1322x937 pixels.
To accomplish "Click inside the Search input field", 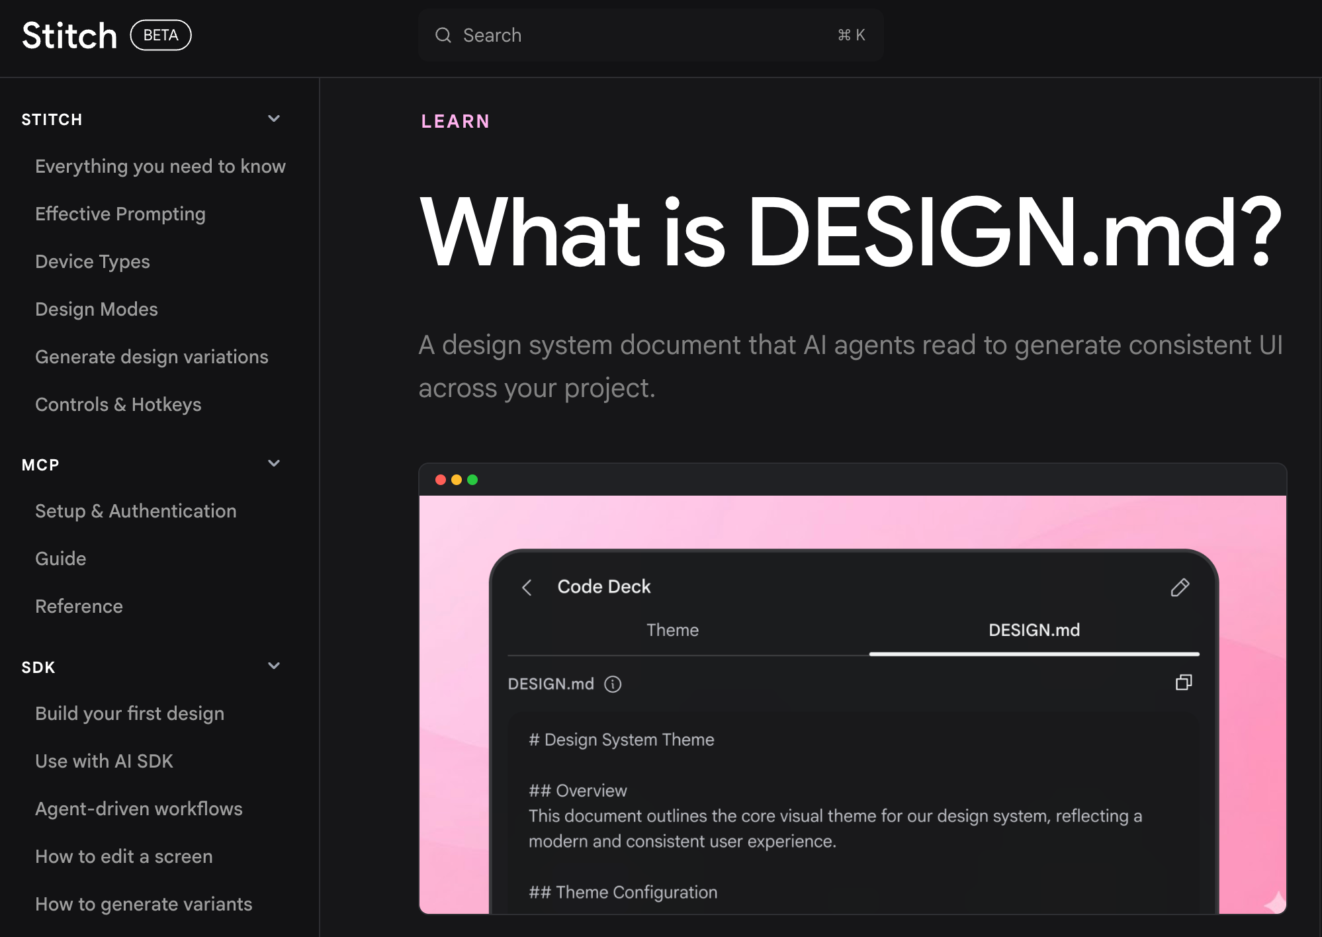I will pos(595,35).
